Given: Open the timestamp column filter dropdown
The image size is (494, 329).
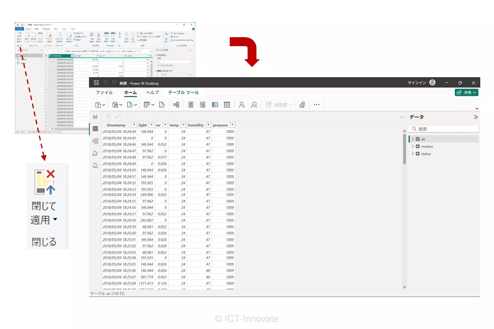Looking at the screenshot, I should 134,125.
